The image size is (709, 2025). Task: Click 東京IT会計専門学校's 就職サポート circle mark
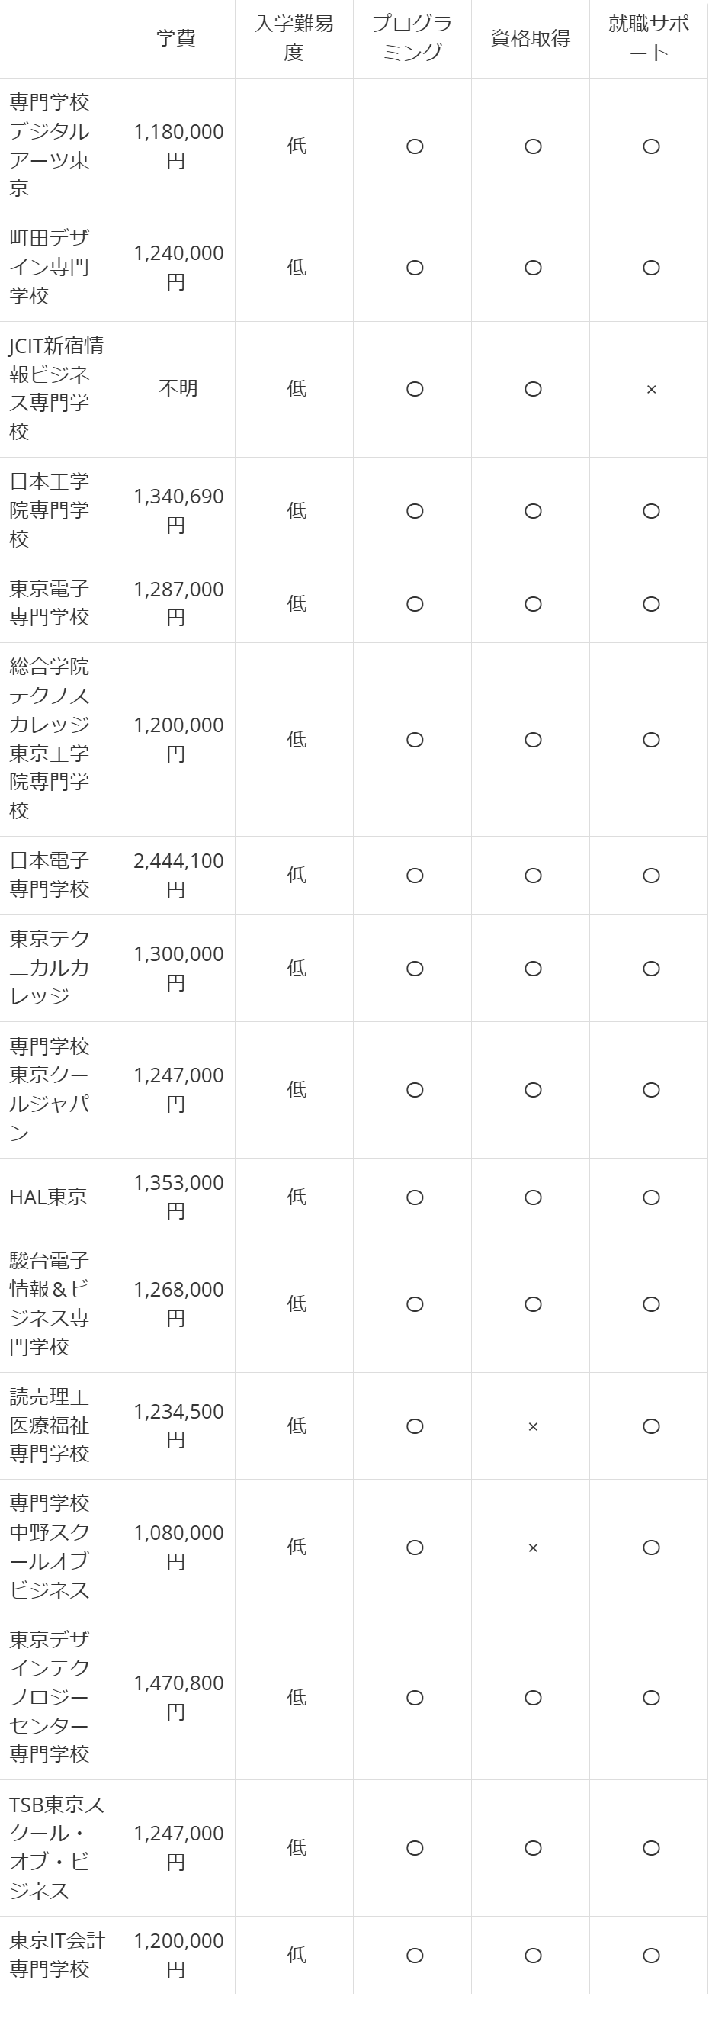click(x=651, y=1955)
